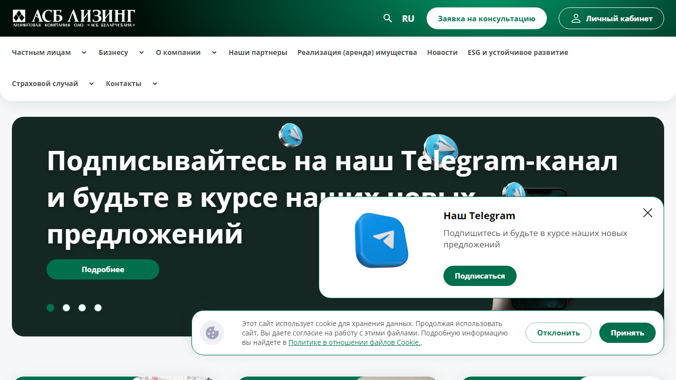Open the О компании menu

click(178, 52)
